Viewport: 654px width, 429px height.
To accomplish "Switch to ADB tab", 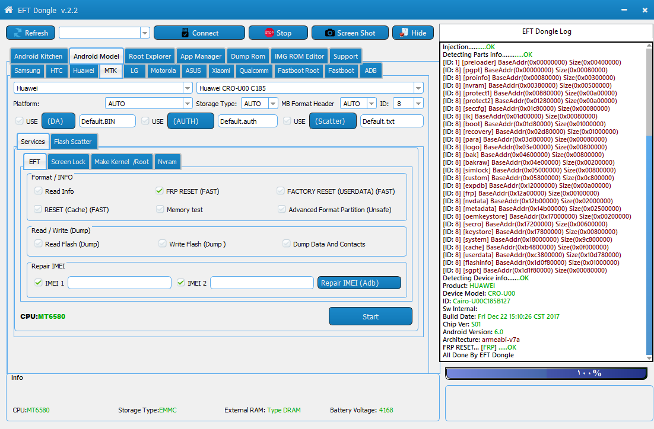I will coord(370,71).
